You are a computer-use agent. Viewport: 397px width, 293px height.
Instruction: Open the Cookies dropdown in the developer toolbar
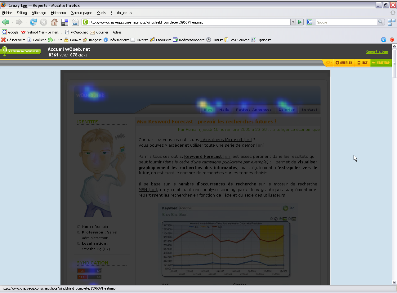(37, 40)
